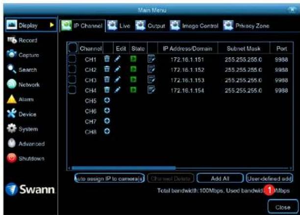
Task: Go to the Network menu
Action: point(24,85)
